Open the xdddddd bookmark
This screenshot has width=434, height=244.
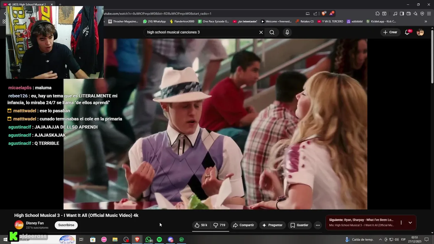click(355, 21)
